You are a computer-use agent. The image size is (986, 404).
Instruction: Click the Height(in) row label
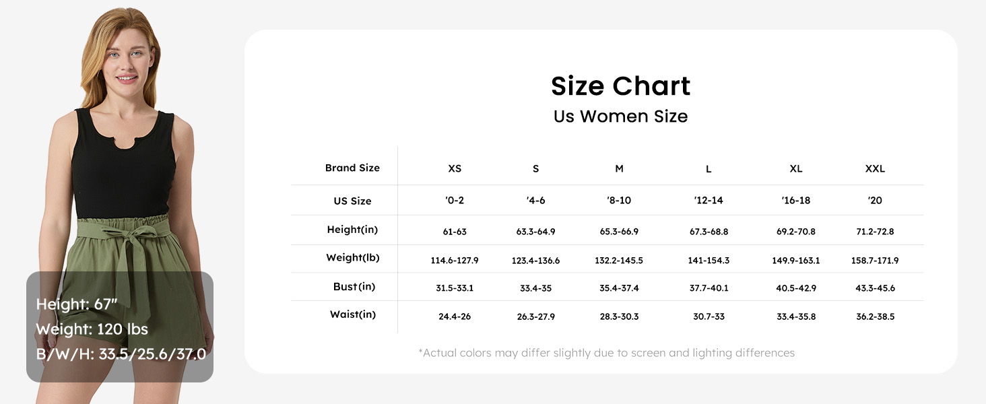pyautogui.click(x=352, y=230)
